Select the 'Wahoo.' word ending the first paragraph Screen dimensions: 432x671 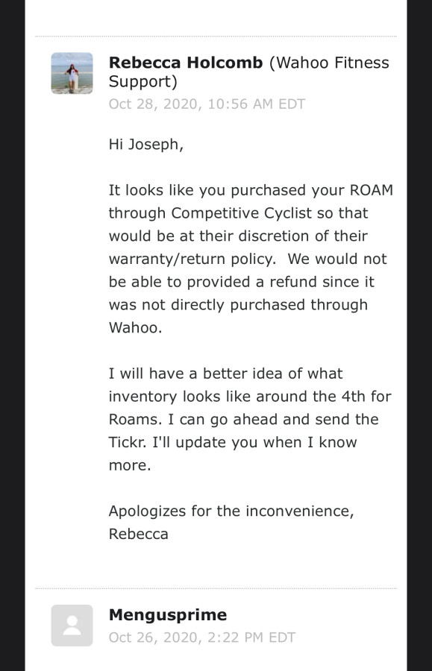[135, 328]
